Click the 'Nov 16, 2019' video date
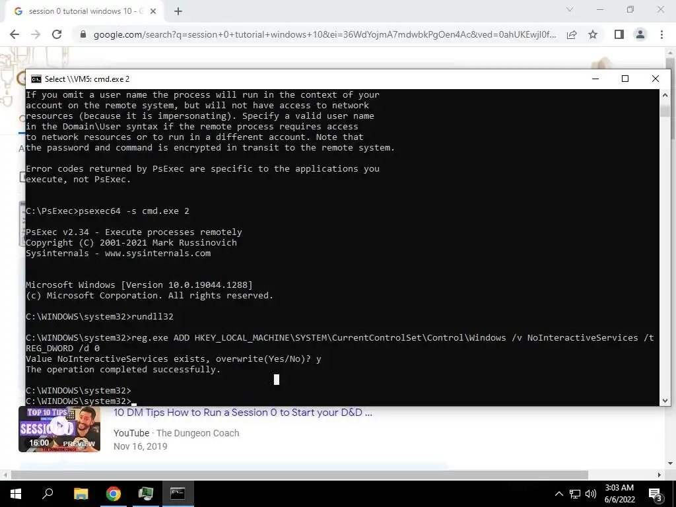This screenshot has height=507, width=676. coord(140,447)
